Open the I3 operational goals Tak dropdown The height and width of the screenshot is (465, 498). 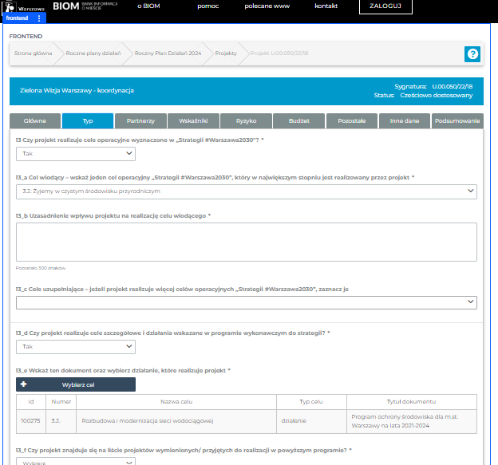coord(76,154)
